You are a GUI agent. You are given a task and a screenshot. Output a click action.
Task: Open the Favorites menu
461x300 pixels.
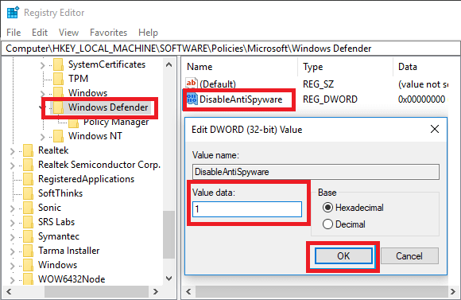(108, 33)
